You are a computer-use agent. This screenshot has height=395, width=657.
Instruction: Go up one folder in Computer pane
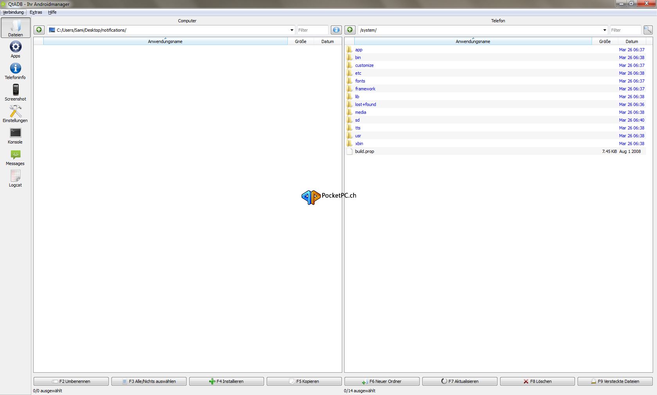39,30
